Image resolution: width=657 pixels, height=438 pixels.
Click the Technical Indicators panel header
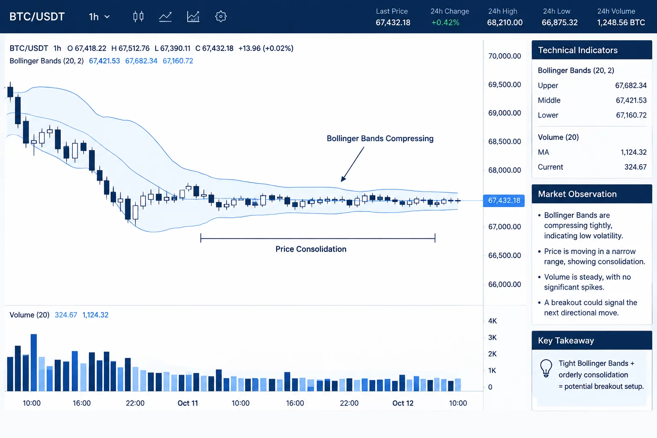coord(592,50)
